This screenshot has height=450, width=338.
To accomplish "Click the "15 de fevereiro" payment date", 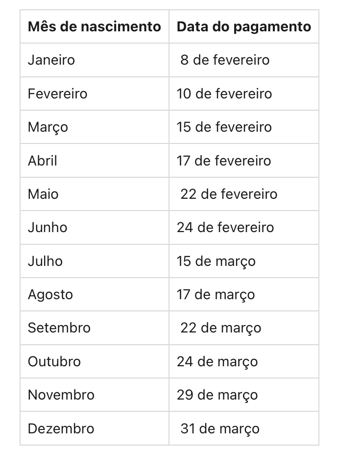I will 224,127.
